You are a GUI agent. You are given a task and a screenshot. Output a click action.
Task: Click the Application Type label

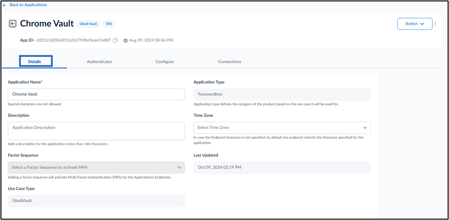pos(209,82)
